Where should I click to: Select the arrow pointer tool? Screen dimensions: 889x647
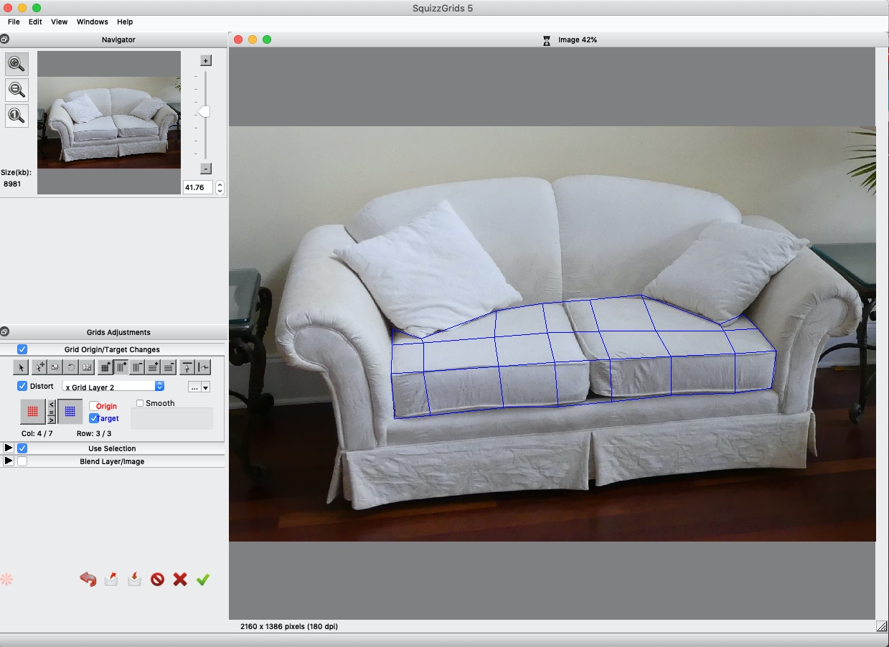click(21, 367)
